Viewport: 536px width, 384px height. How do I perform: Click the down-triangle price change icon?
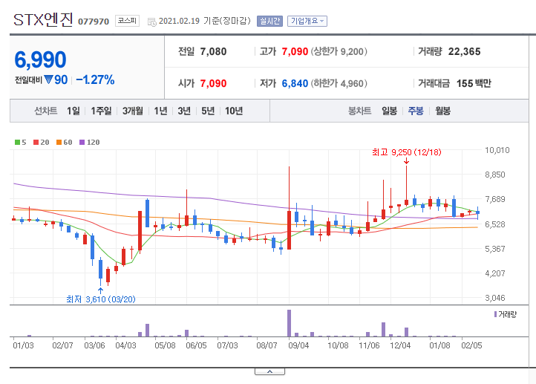coord(48,79)
